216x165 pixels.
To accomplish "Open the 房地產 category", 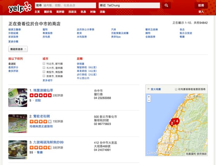I will pos(46,37).
